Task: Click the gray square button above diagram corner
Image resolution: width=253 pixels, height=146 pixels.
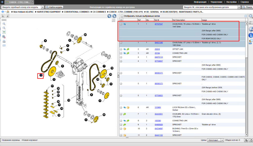Action: [113, 20]
